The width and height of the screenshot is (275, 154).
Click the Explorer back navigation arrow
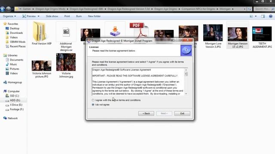coord(3,9)
